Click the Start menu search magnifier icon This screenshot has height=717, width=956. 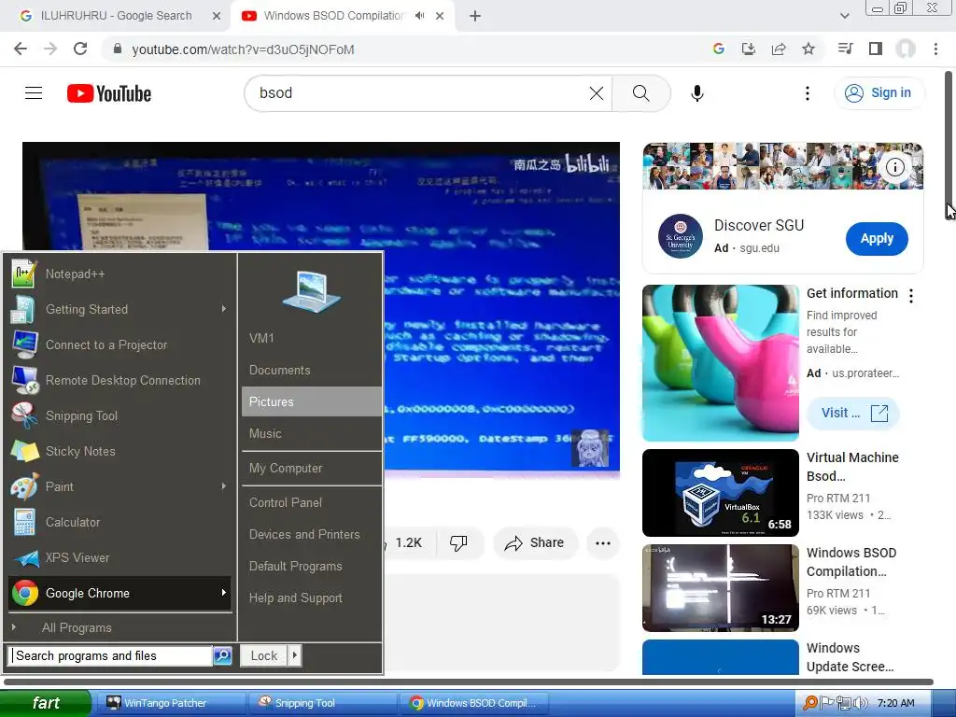pos(222,655)
